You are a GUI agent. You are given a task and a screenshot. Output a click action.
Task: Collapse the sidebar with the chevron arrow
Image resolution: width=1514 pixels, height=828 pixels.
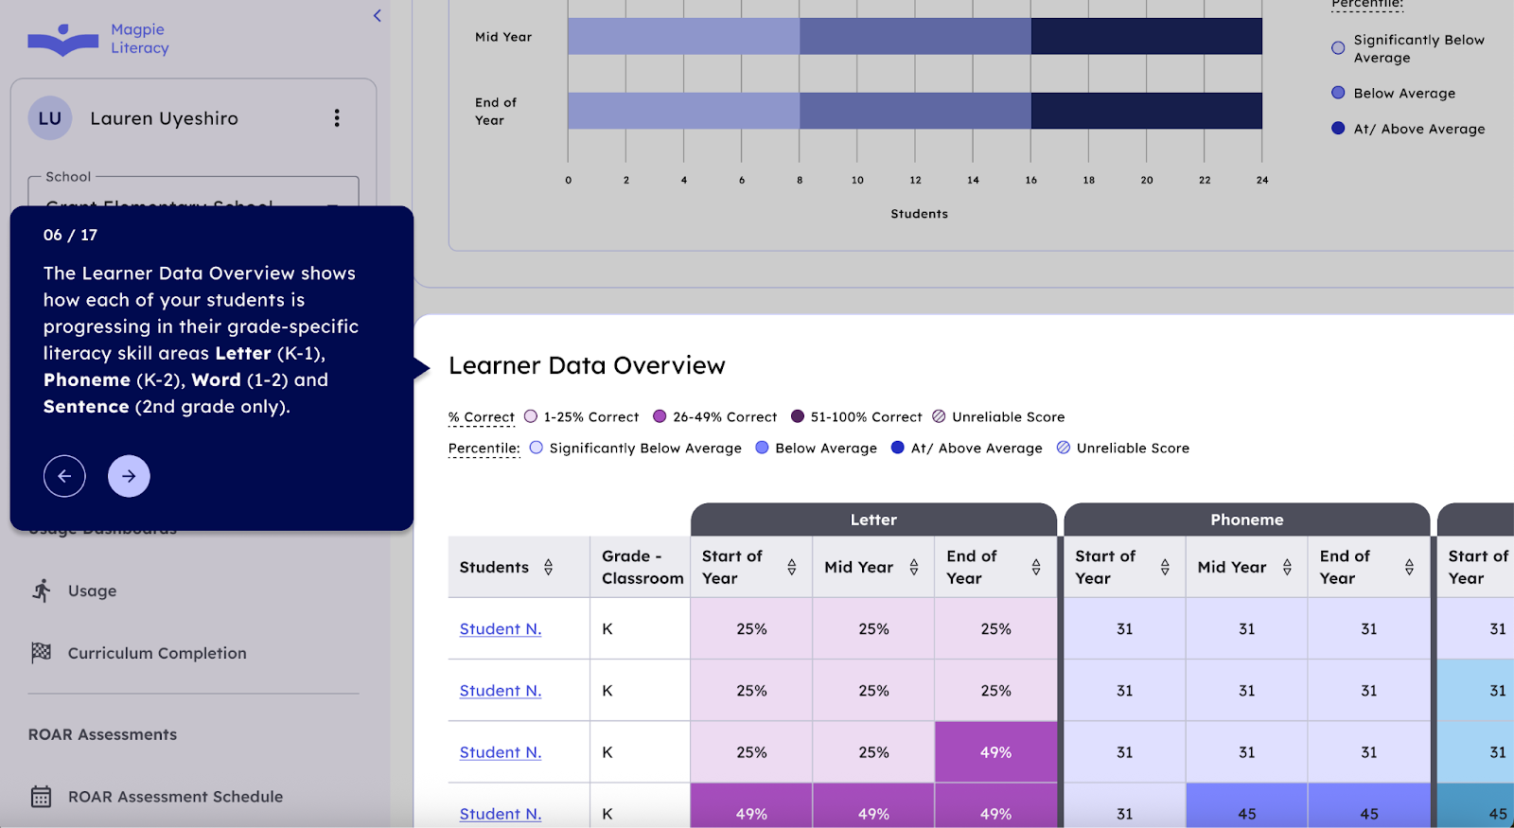tap(378, 15)
